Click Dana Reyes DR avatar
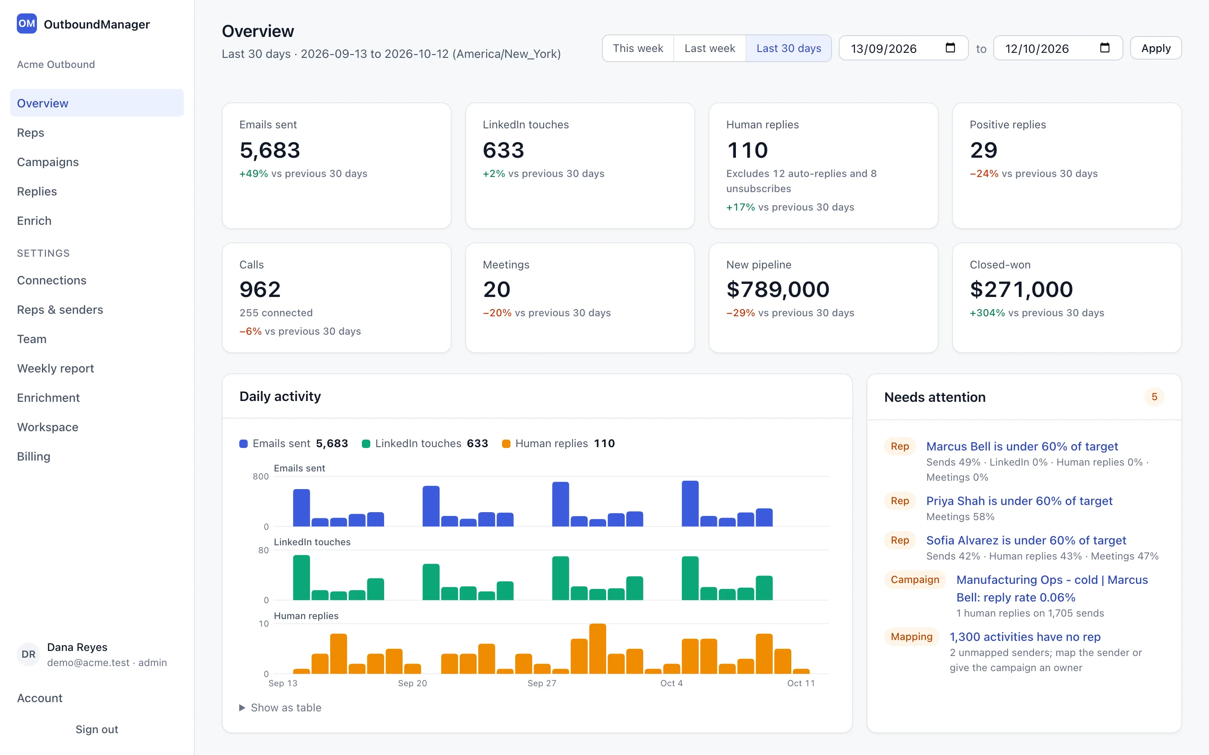The image size is (1209, 755). [x=29, y=654]
